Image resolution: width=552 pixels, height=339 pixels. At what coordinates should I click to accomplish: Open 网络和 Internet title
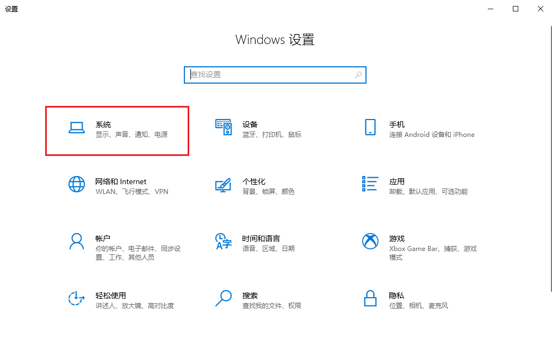pyautogui.click(x=121, y=181)
